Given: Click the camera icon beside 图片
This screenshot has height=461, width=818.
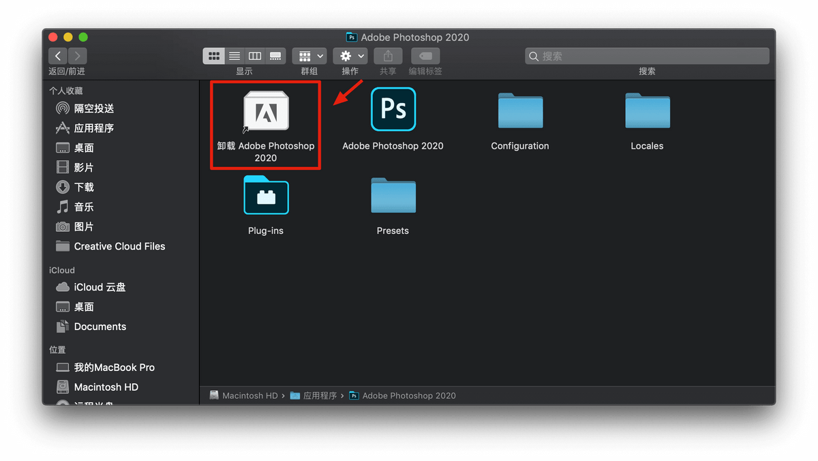Looking at the screenshot, I should 63,227.
